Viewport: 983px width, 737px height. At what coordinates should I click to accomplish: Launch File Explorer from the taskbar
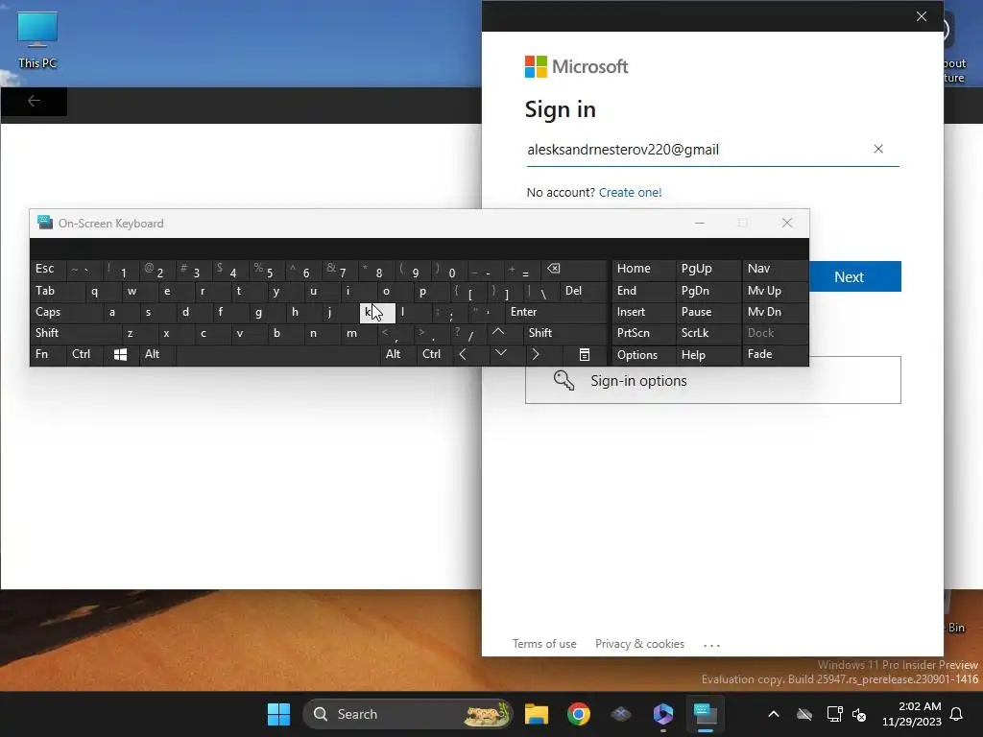point(537,714)
